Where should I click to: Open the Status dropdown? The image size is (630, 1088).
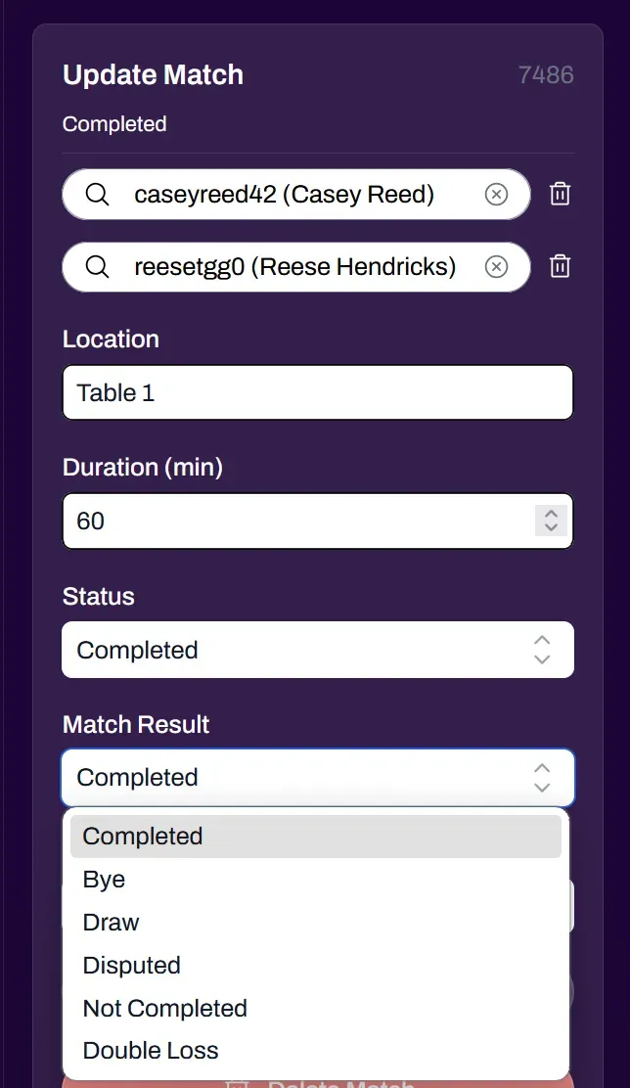pyautogui.click(x=317, y=650)
